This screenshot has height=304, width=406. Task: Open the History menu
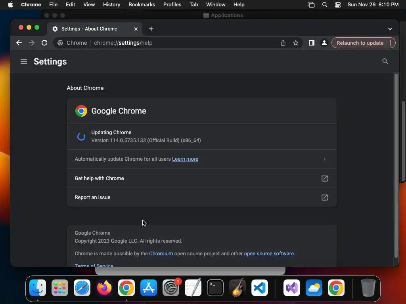[111, 5]
